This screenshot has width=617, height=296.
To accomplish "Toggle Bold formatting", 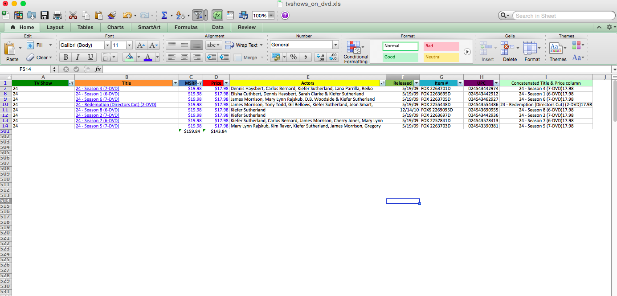I will [x=66, y=57].
